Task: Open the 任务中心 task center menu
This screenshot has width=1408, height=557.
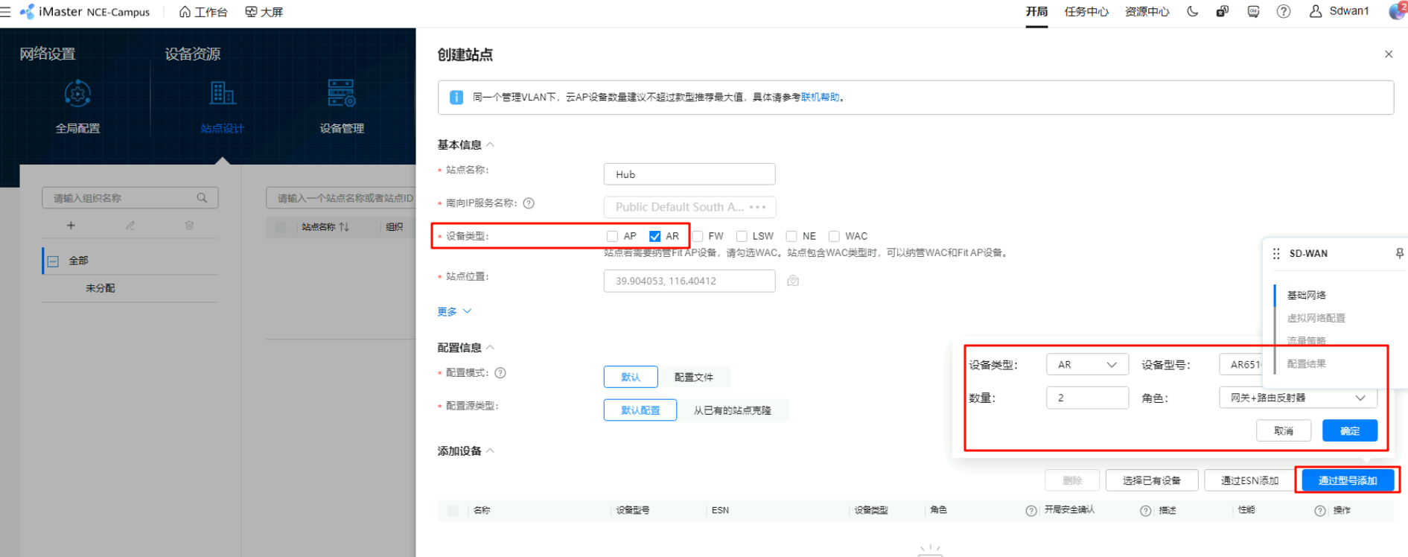Action: pyautogui.click(x=1086, y=12)
